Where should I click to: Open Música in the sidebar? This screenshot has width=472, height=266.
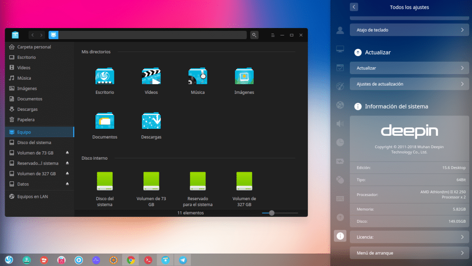pyautogui.click(x=40, y=78)
